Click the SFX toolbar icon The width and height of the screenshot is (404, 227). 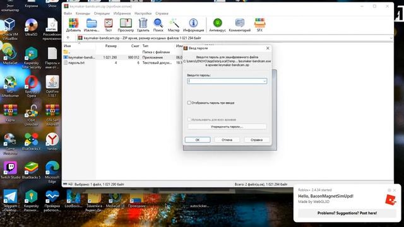coord(259,25)
